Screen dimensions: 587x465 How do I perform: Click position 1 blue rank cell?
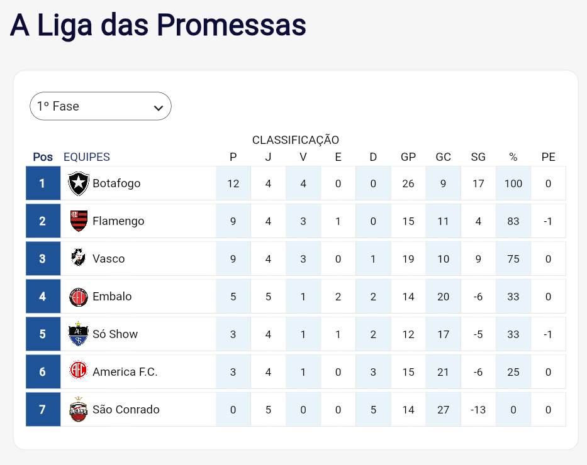tap(43, 183)
